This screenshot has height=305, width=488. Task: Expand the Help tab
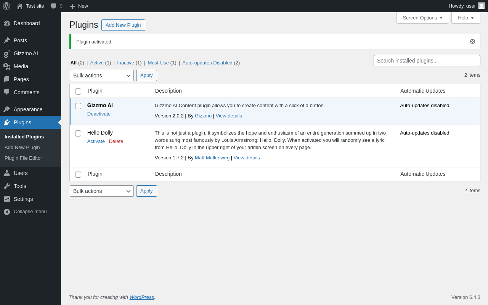[466, 18]
